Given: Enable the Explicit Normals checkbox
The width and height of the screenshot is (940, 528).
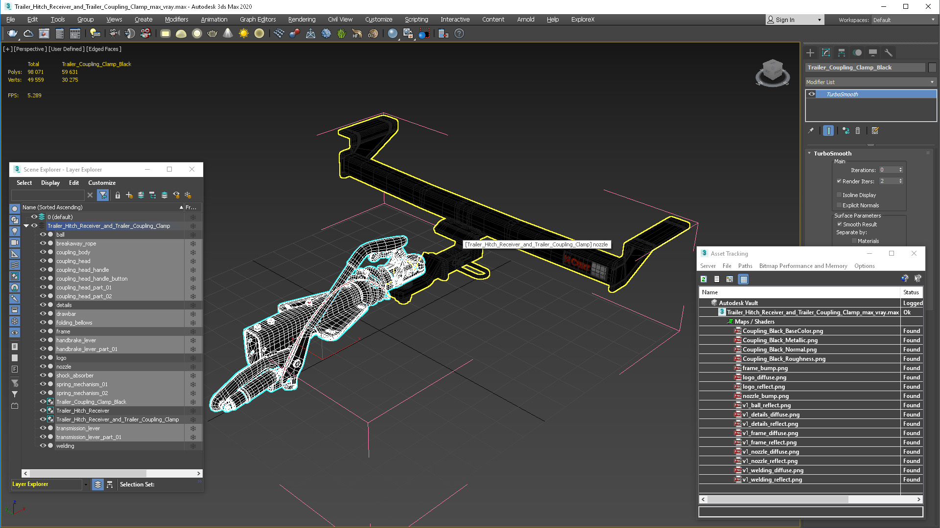Looking at the screenshot, I should pos(839,205).
